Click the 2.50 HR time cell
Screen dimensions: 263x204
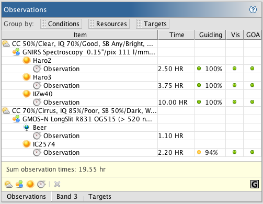click(x=176, y=69)
